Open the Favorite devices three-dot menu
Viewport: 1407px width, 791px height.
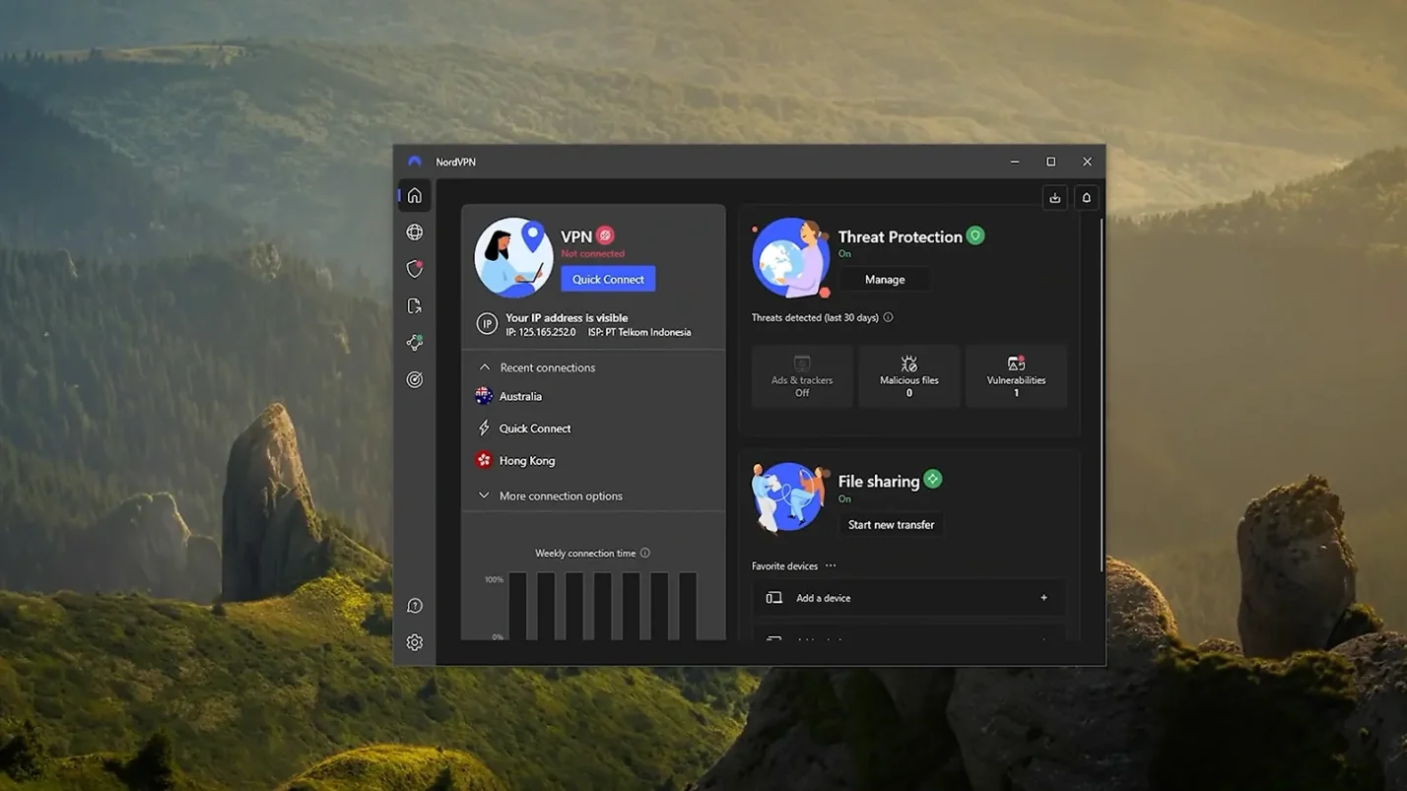point(831,565)
